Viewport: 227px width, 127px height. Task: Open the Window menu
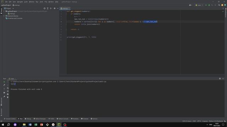pos(51,2)
